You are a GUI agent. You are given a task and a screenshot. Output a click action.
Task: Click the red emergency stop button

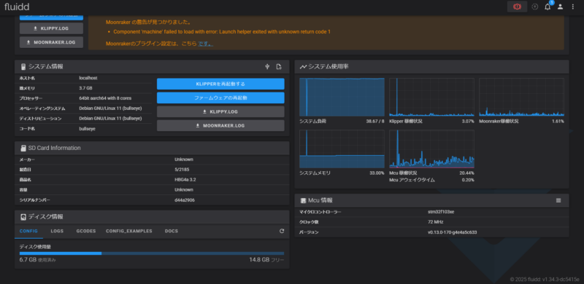pos(517,7)
